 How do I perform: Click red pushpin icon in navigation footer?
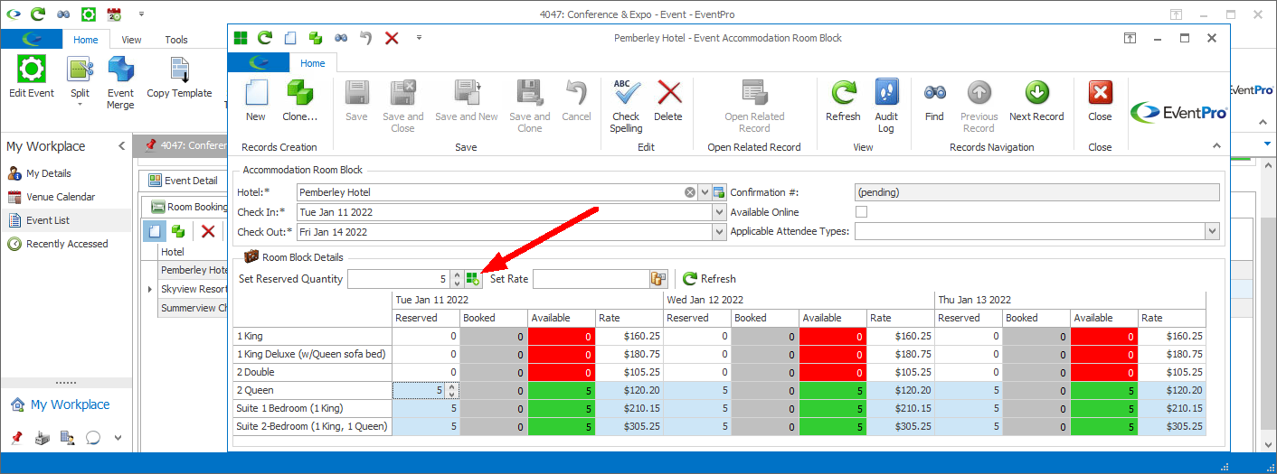(x=15, y=438)
